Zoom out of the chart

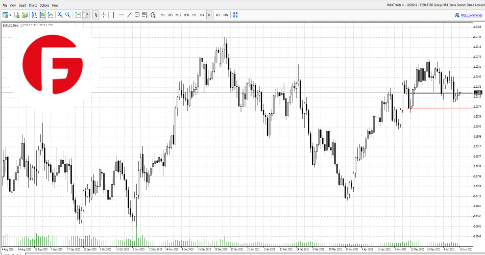pos(68,15)
